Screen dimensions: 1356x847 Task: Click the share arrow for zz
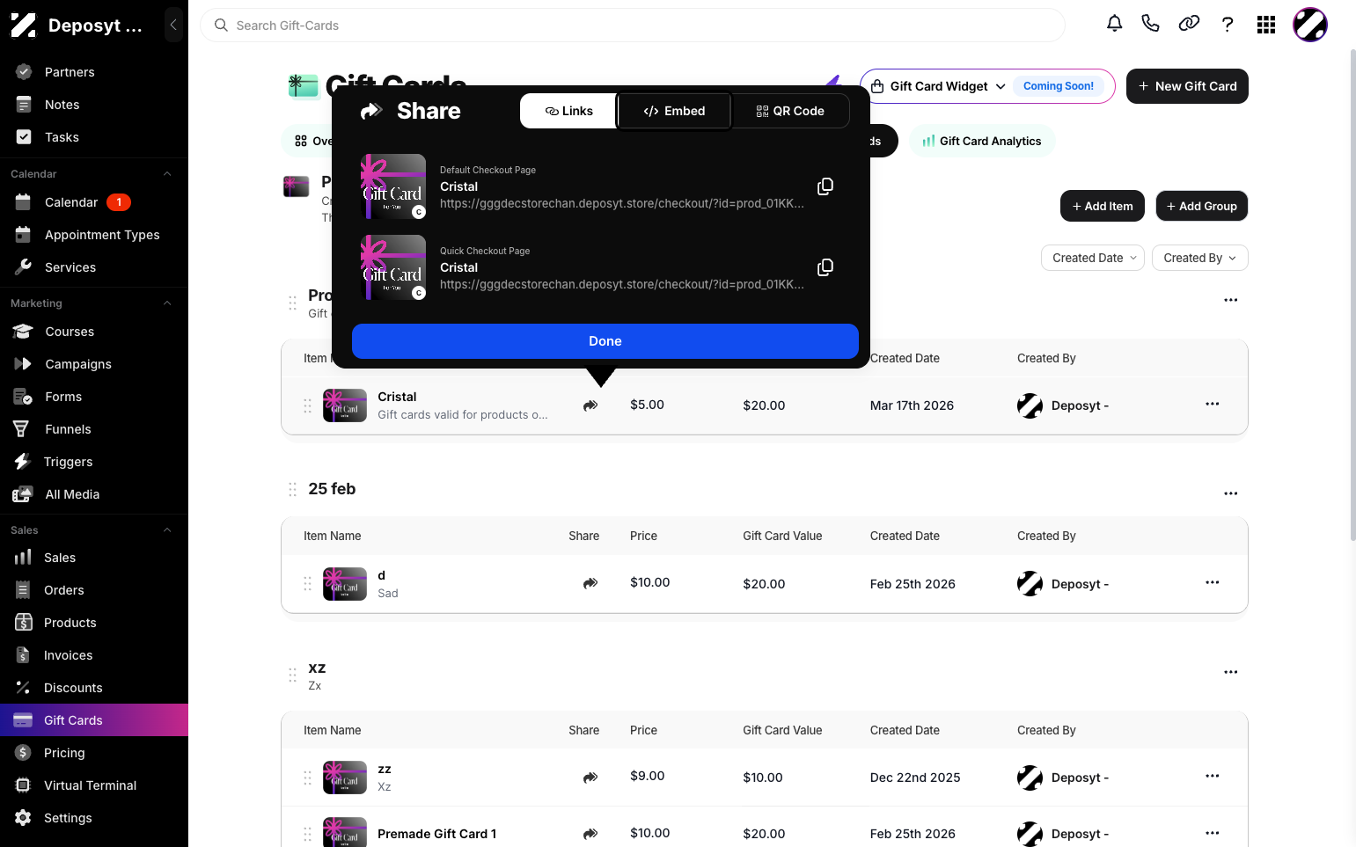click(590, 778)
